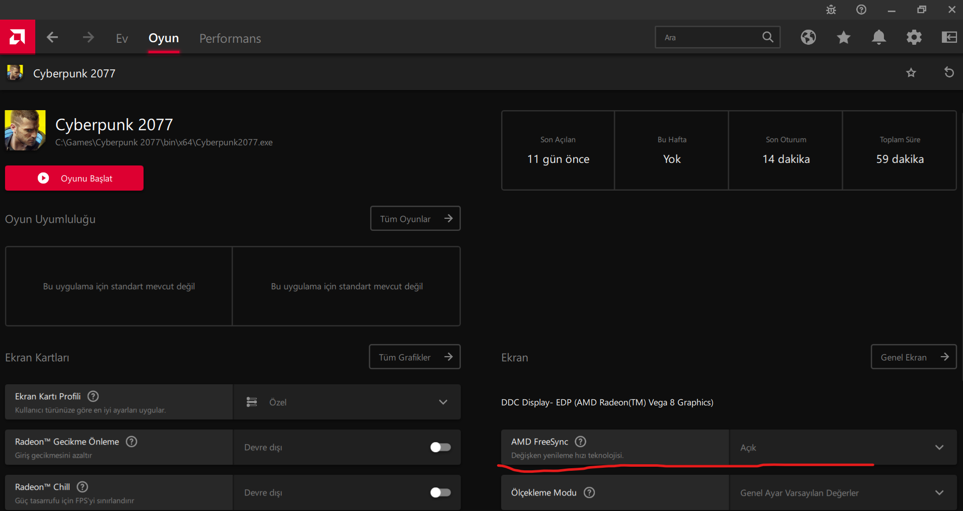Image resolution: width=963 pixels, height=511 pixels.
Task: Click the Cyberpunk2077.exe file path text
Action: click(164, 142)
